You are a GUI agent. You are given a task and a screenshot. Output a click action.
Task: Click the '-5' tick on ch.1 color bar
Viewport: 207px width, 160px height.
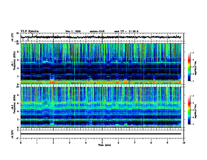(193, 67)
